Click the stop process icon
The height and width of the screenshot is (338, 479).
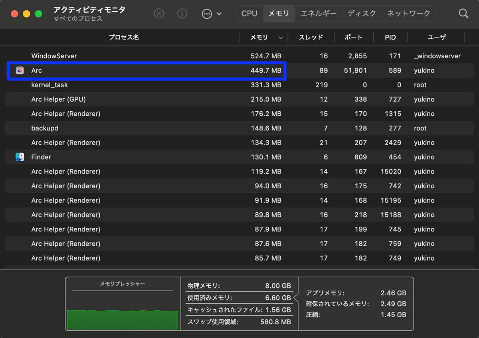coord(159,14)
